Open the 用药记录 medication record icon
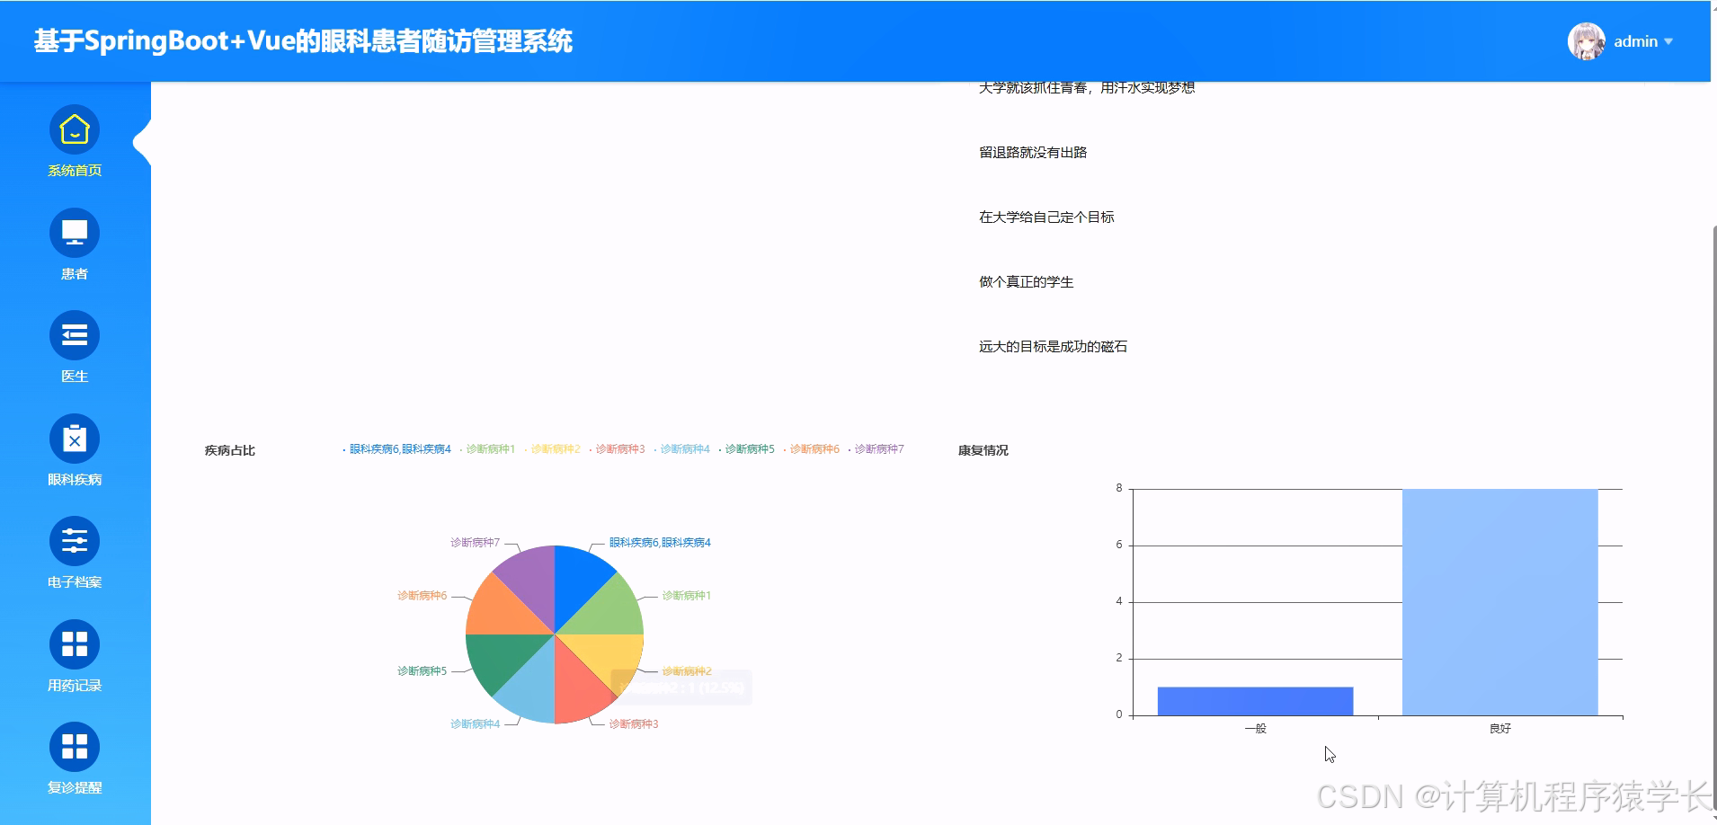This screenshot has width=1717, height=825. click(x=75, y=643)
